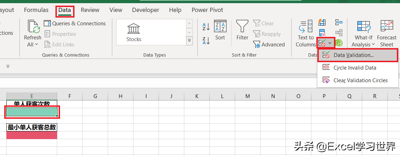This screenshot has width=400, height=156.
Task: Click the Sort A to Z icon
Action: point(206,27)
